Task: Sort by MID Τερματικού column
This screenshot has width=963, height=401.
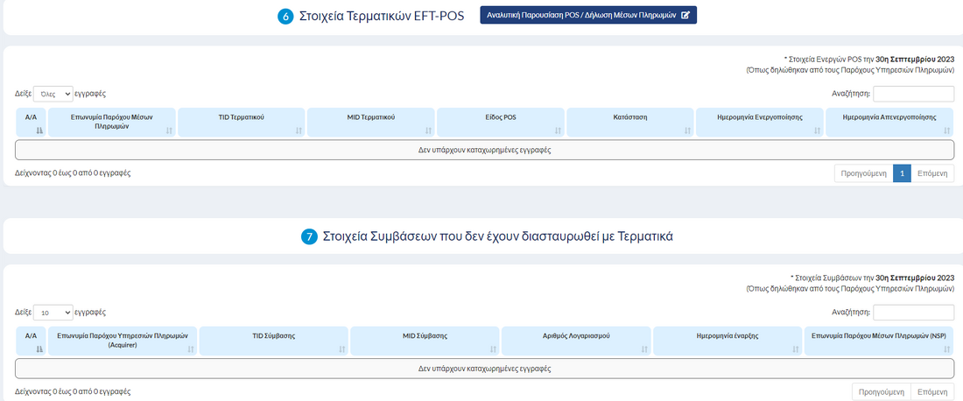Action: click(x=370, y=122)
